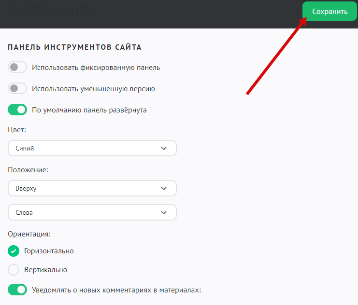Viewport: 358px width, 305px height.
Task: Click the Использовать фиксированную панель label text
Action: coord(96,68)
